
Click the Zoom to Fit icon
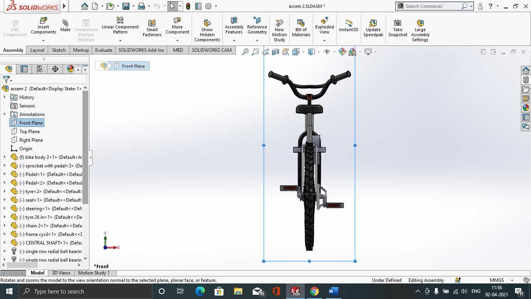click(x=245, y=52)
